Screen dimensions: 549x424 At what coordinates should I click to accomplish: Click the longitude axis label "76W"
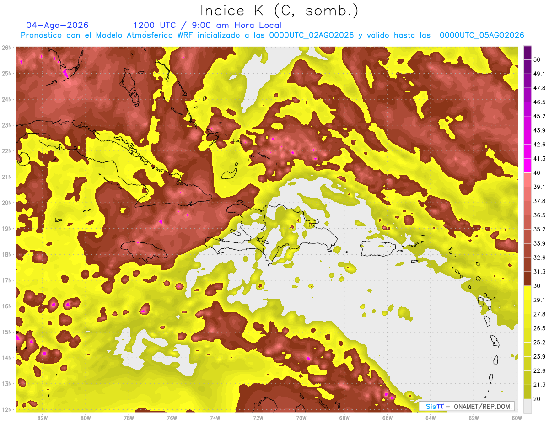(x=172, y=418)
